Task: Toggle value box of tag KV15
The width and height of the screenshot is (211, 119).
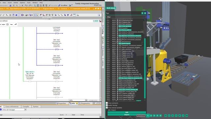Action: 117,90
